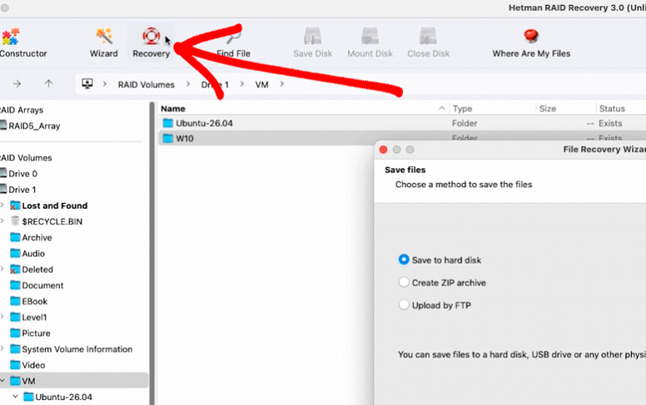Collapse the VM folder node
This screenshot has width=646, height=405.
(2, 381)
